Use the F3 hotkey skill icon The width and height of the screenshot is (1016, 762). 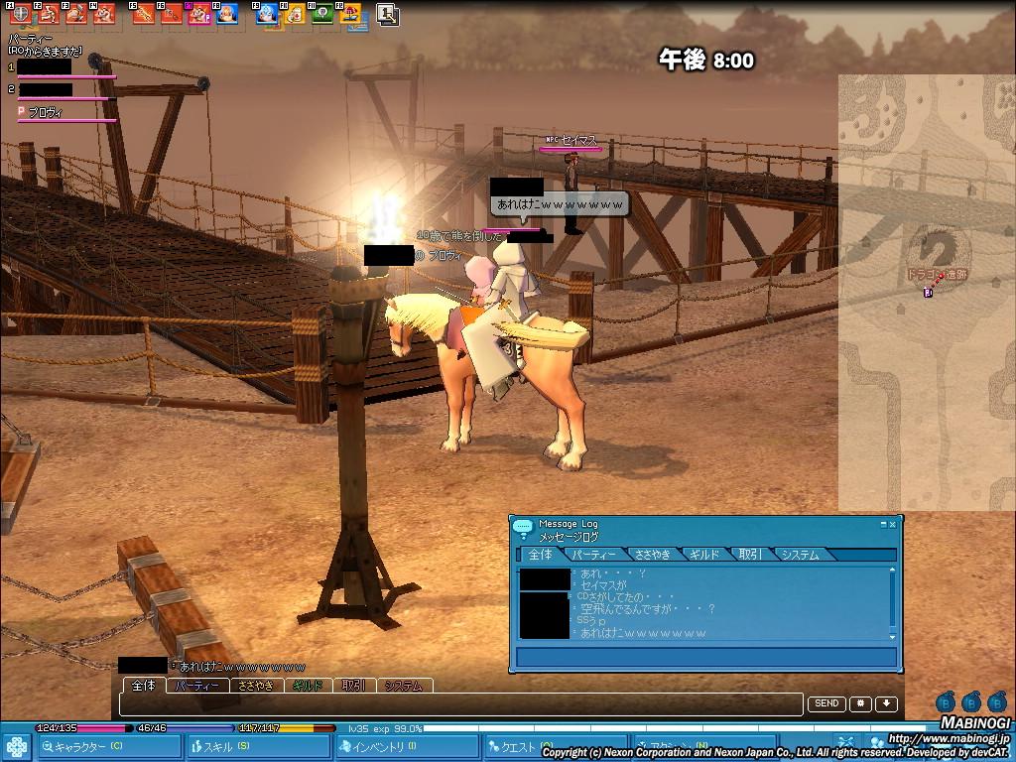(75, 13)
